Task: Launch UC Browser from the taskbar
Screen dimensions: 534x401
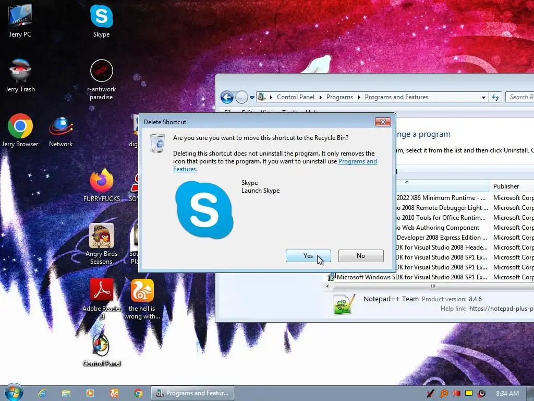Action: 114,393
